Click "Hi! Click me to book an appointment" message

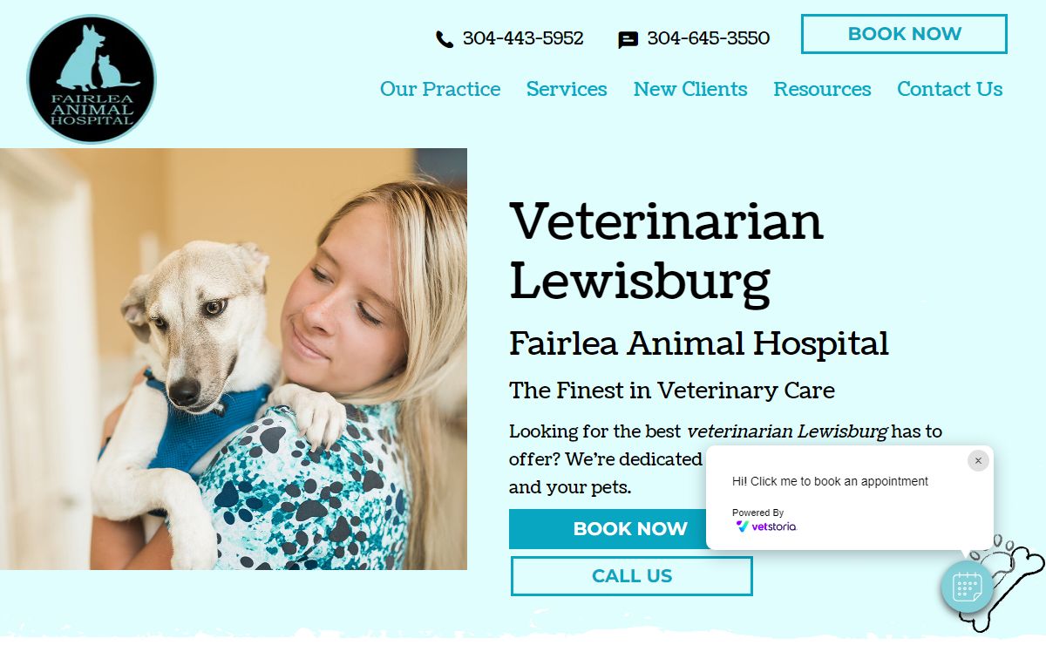[830, 481]
